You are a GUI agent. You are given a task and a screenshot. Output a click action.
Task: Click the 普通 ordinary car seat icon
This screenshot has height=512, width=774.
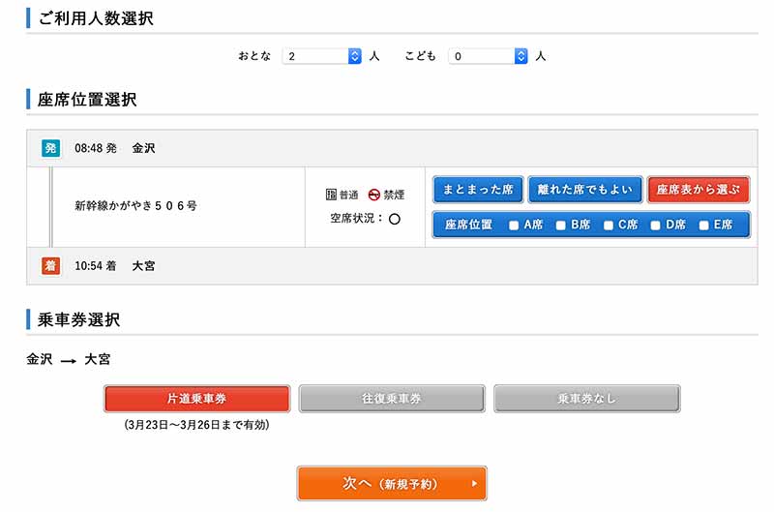[x=331, y=195]
